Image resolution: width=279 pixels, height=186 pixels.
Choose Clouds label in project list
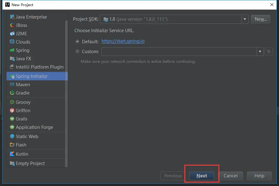click(23, 42)
